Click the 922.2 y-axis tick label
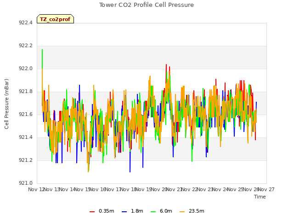The height and width of the screenshot is (220, 294). coord(26,46)
